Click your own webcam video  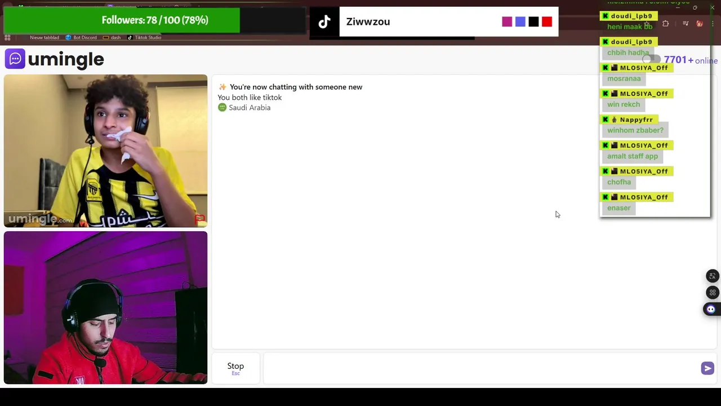(105, 308)
